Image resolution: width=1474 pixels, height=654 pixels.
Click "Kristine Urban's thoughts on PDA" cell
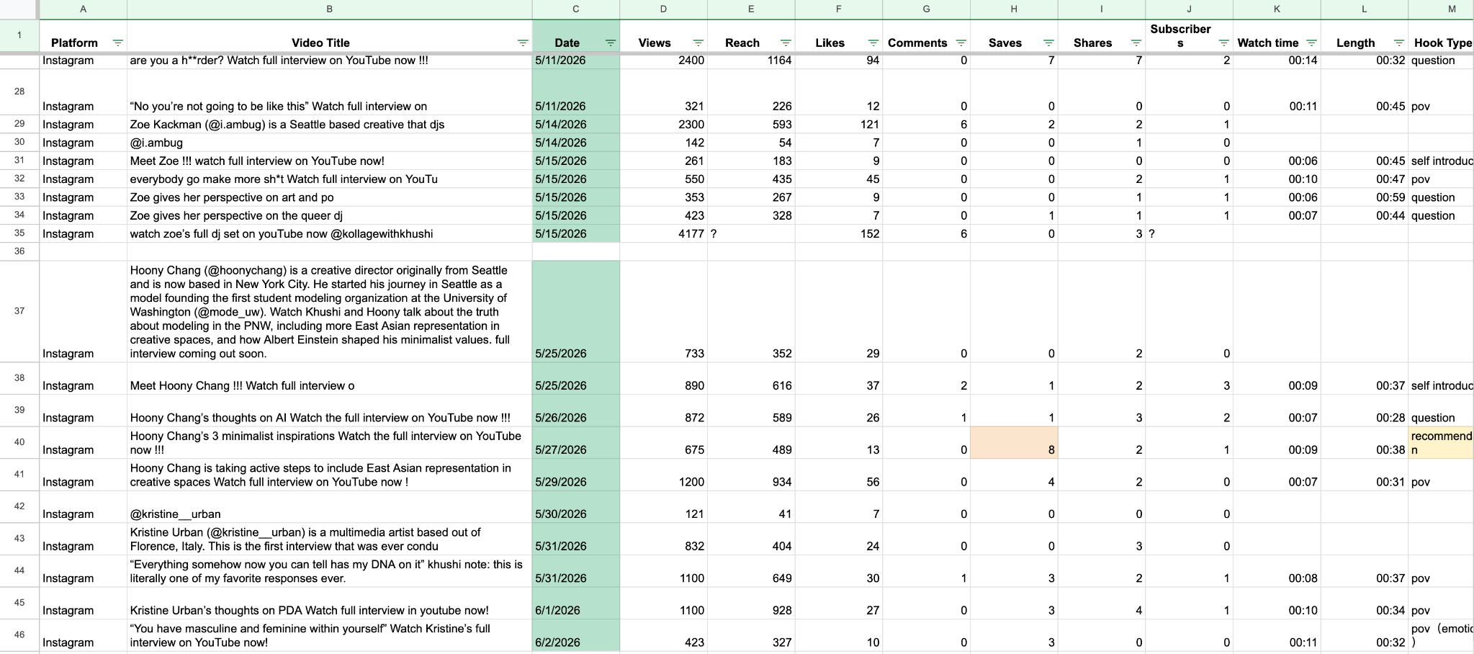pos(329,603)
